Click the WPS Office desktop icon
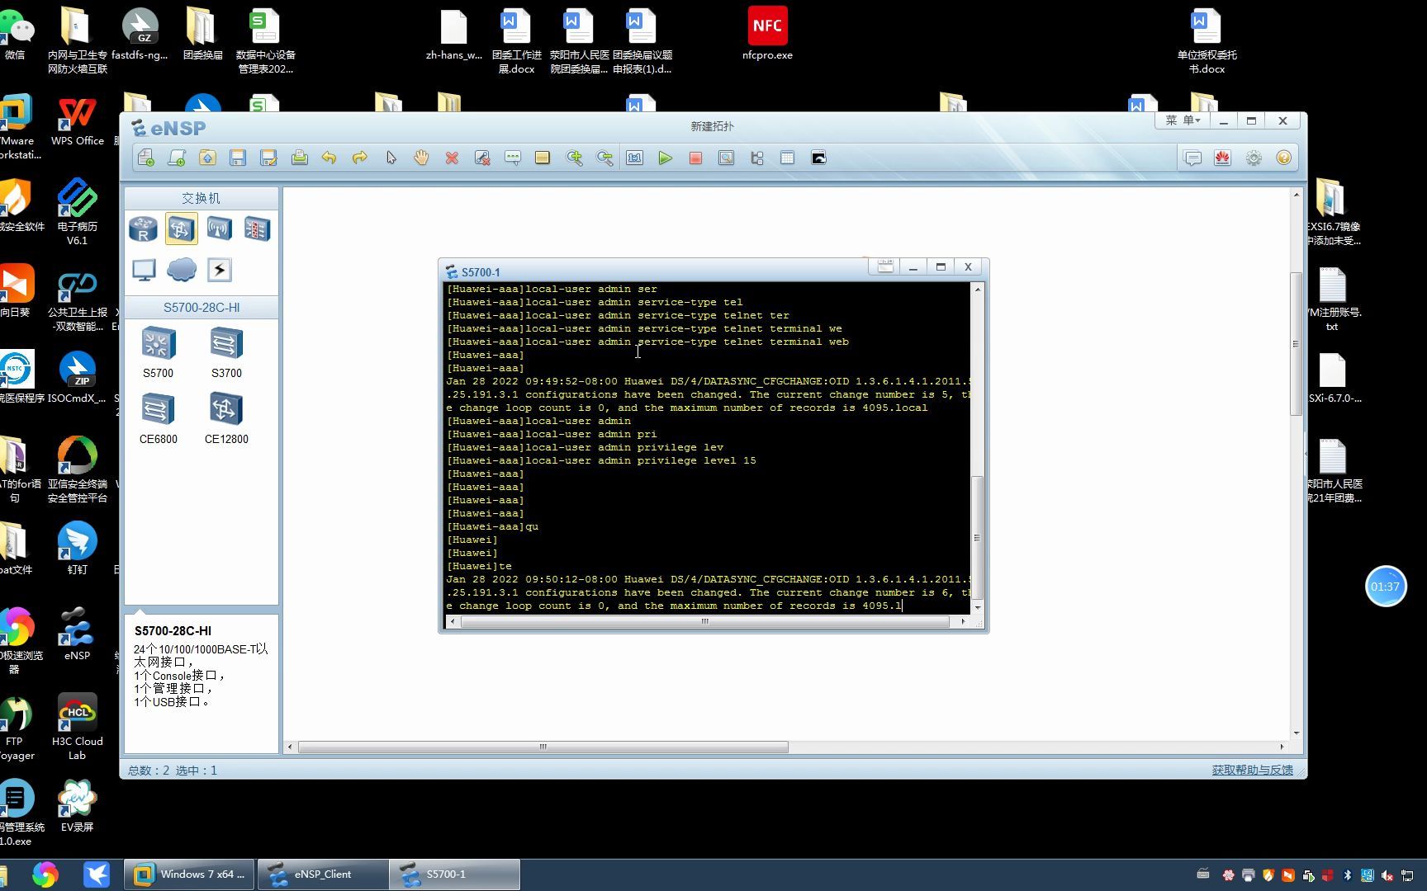 pyautogui.click(x=77, y=121)
